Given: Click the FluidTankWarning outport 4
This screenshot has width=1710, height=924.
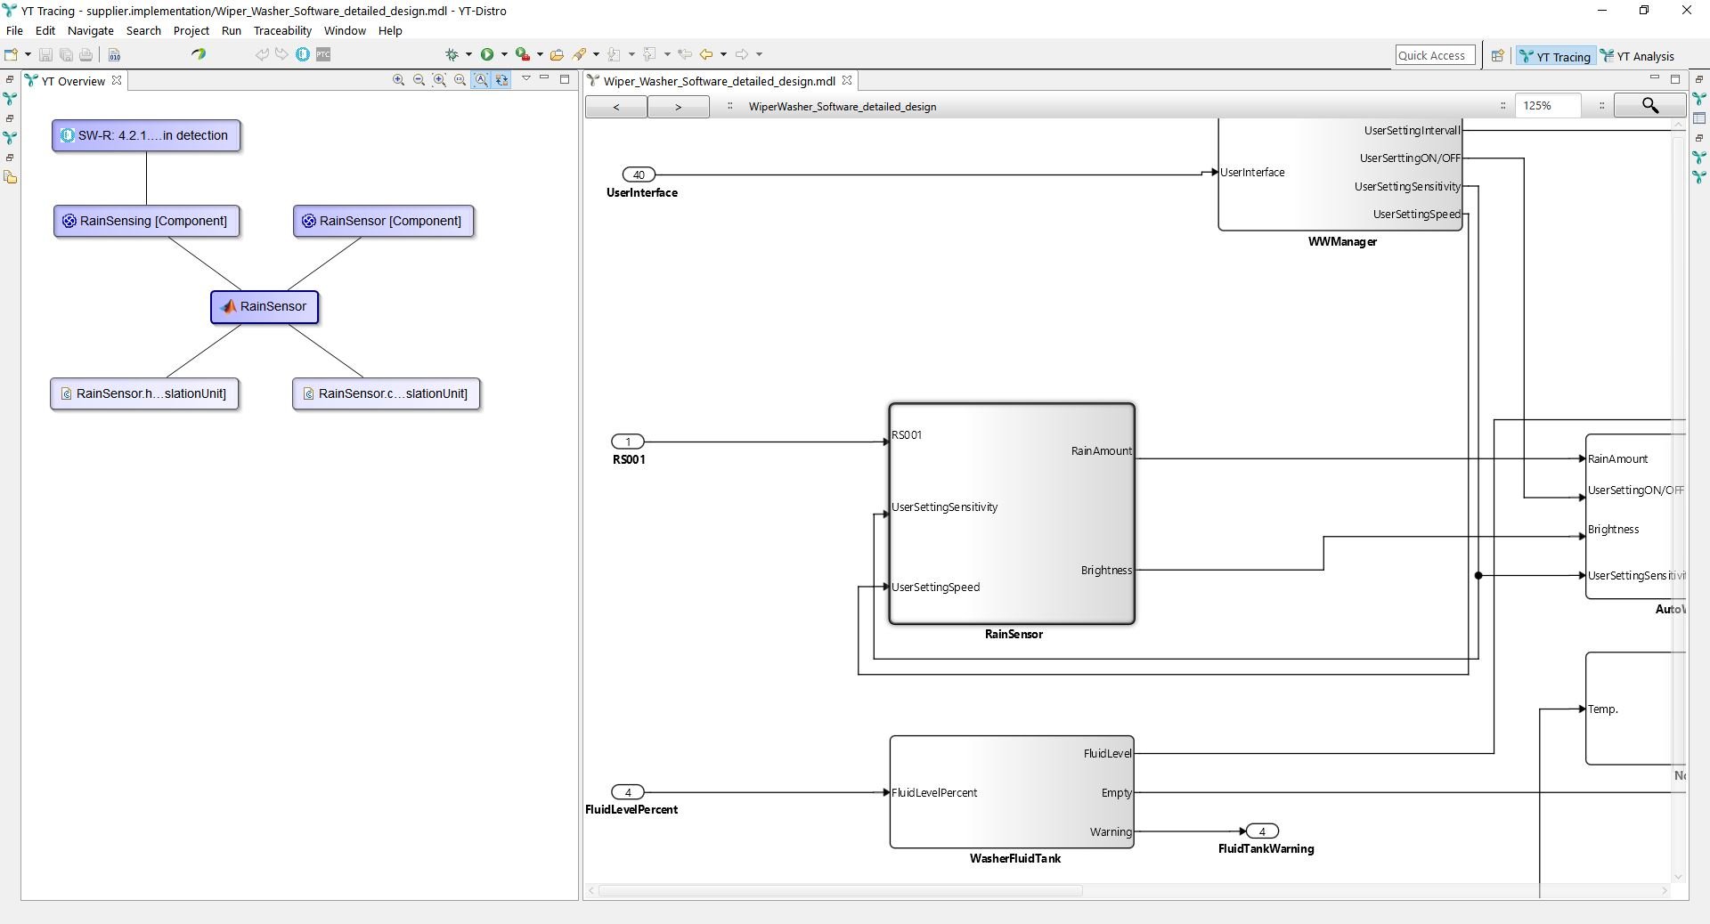Looking at the screenshot, I should [x=1262, y=831].
